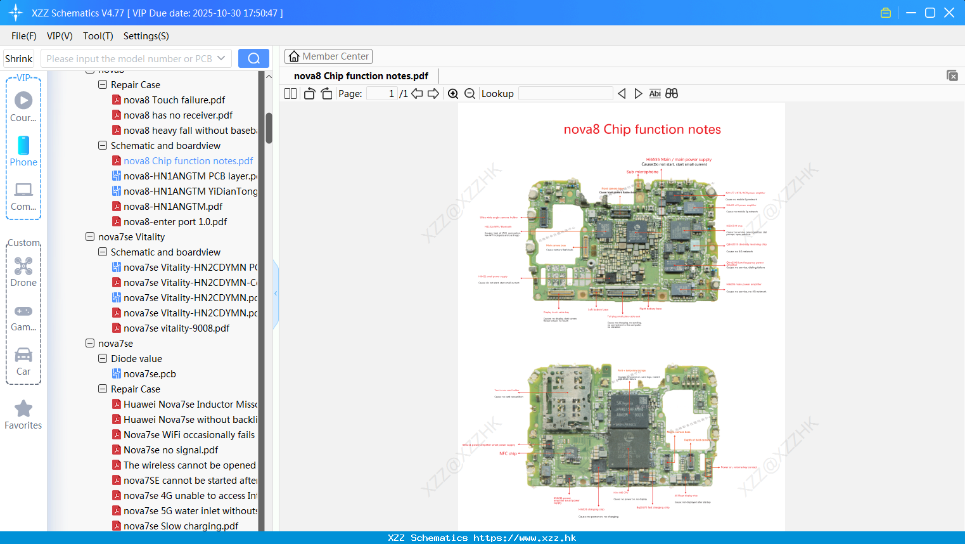Collapse the Diode value folder

click(103, 358)
